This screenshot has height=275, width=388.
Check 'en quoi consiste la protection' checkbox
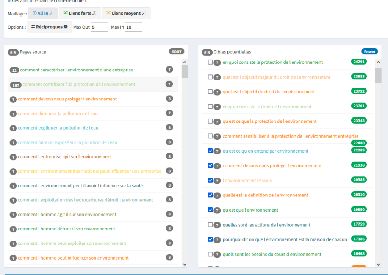coord(210,62)
